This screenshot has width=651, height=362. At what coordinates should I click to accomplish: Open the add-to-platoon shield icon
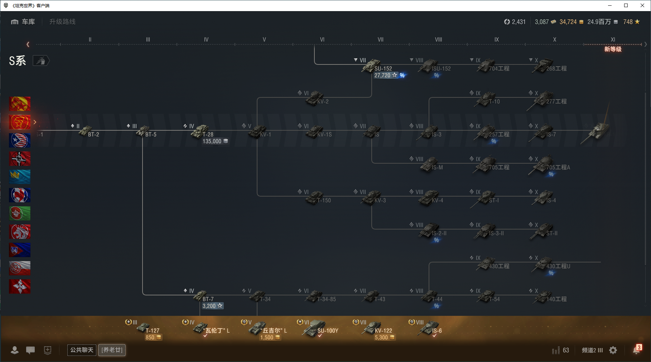tap(48, 350)
